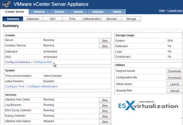Image resolution: width=183 pixels, height=125 pixels.
Task: Go to the Time sub-tab
Action: [72, 19]
